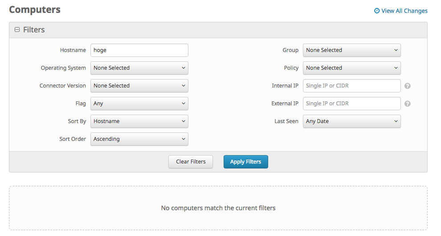Click the clock icon beside View All Changes
441x236 pixels.
tap(376, 11)
